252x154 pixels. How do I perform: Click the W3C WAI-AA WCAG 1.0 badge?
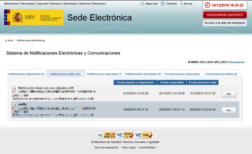click(x=106, y=135)
